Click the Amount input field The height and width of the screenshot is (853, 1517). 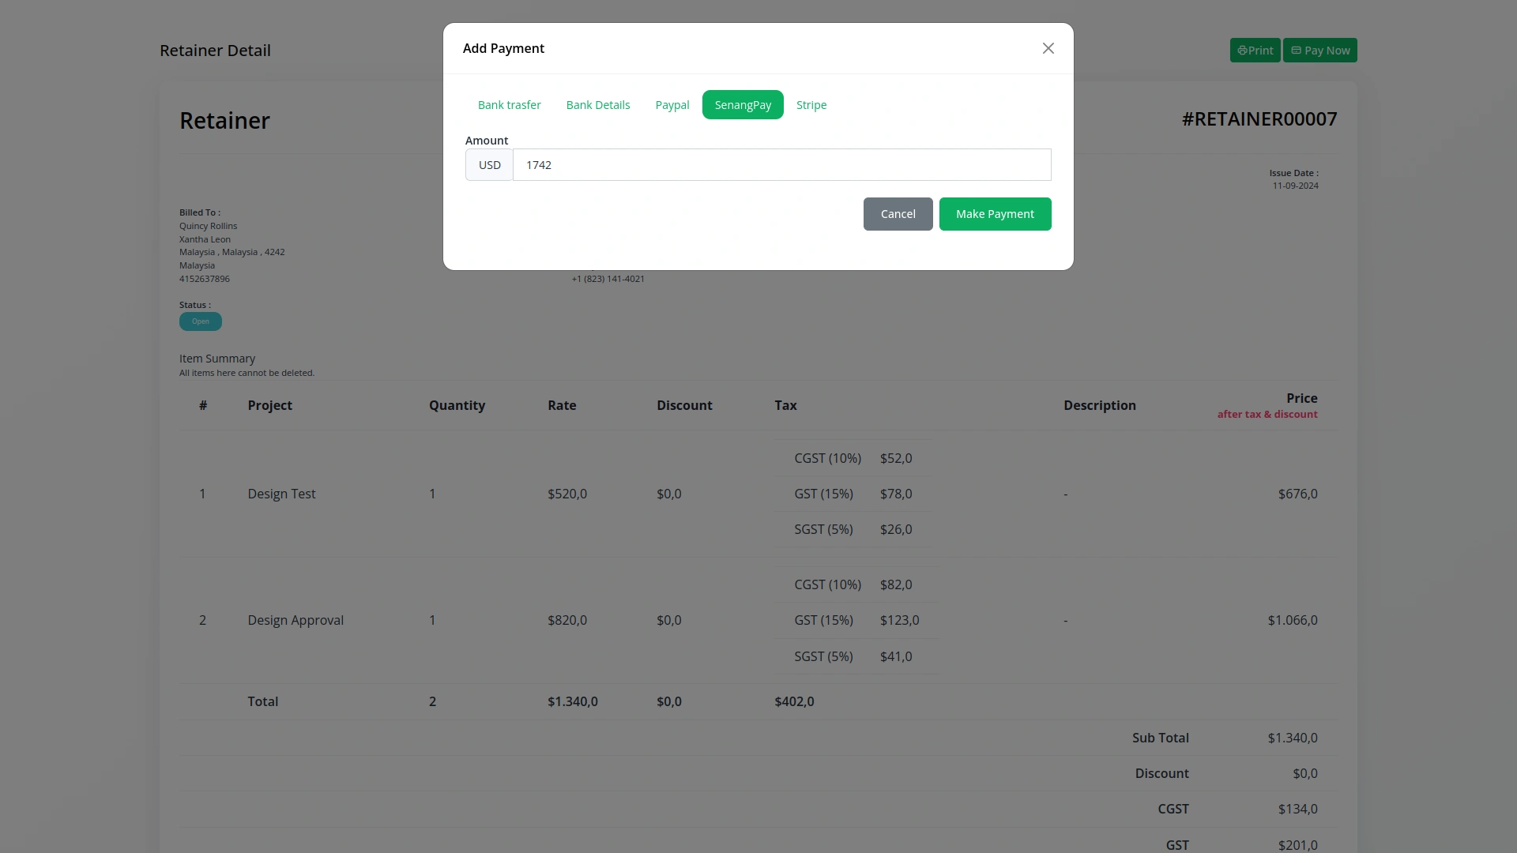[781, 165]
